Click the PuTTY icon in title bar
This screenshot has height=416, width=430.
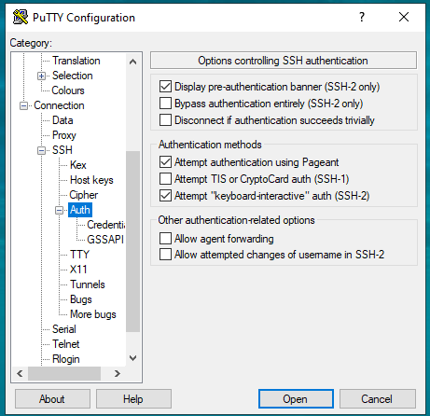(x=21, y=17)
